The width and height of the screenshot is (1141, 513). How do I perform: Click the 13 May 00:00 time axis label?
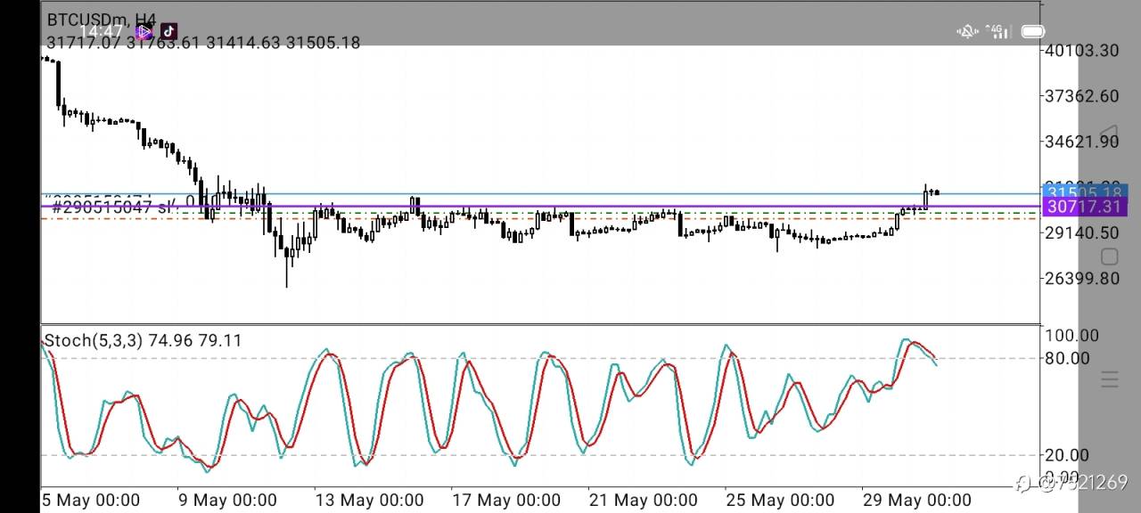tap(370, 500)
